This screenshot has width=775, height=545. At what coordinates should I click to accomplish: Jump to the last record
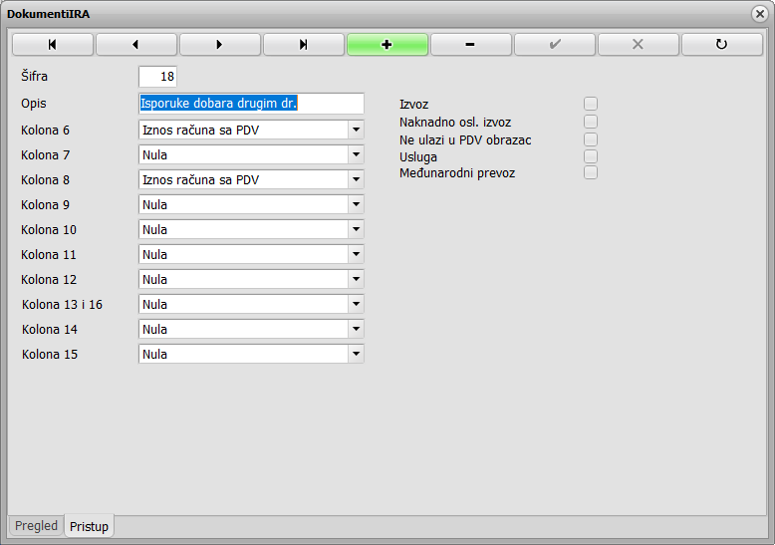[x=304, y=45]
